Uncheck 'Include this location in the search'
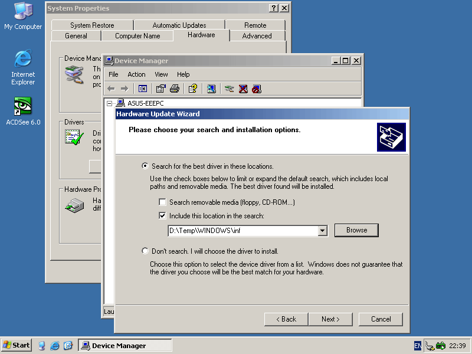The width and height of the screenshot is (472, 354). click(x=162, y=215)
